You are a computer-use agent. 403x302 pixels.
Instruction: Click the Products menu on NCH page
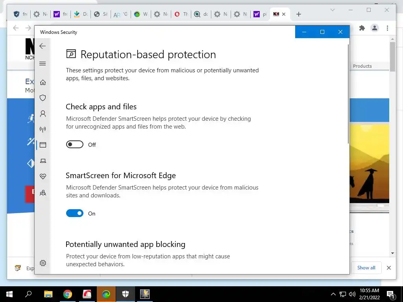[362, 66]
